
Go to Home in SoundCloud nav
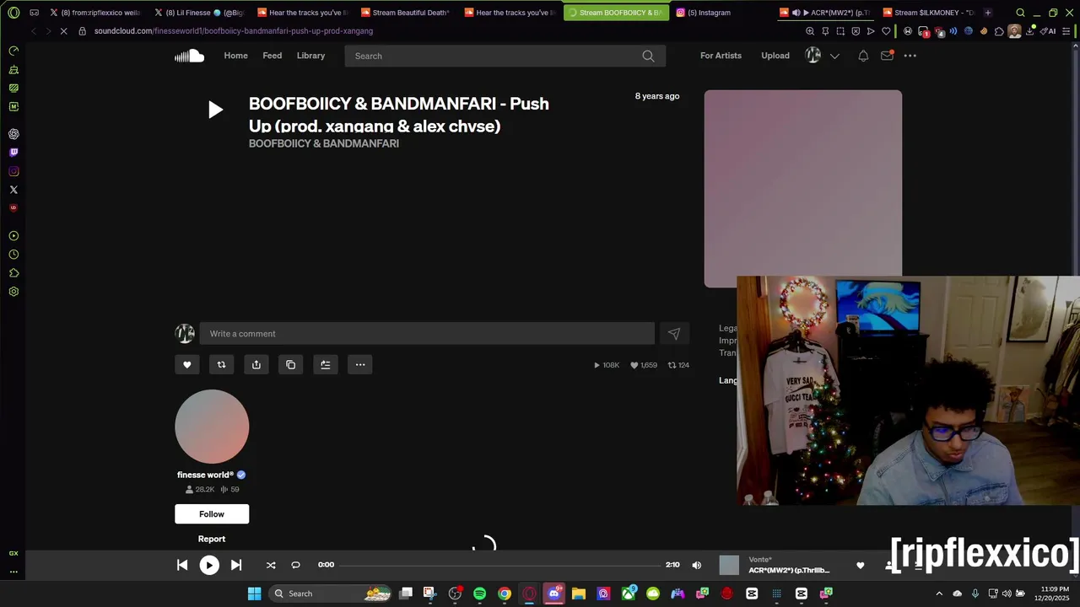(235, 56)
